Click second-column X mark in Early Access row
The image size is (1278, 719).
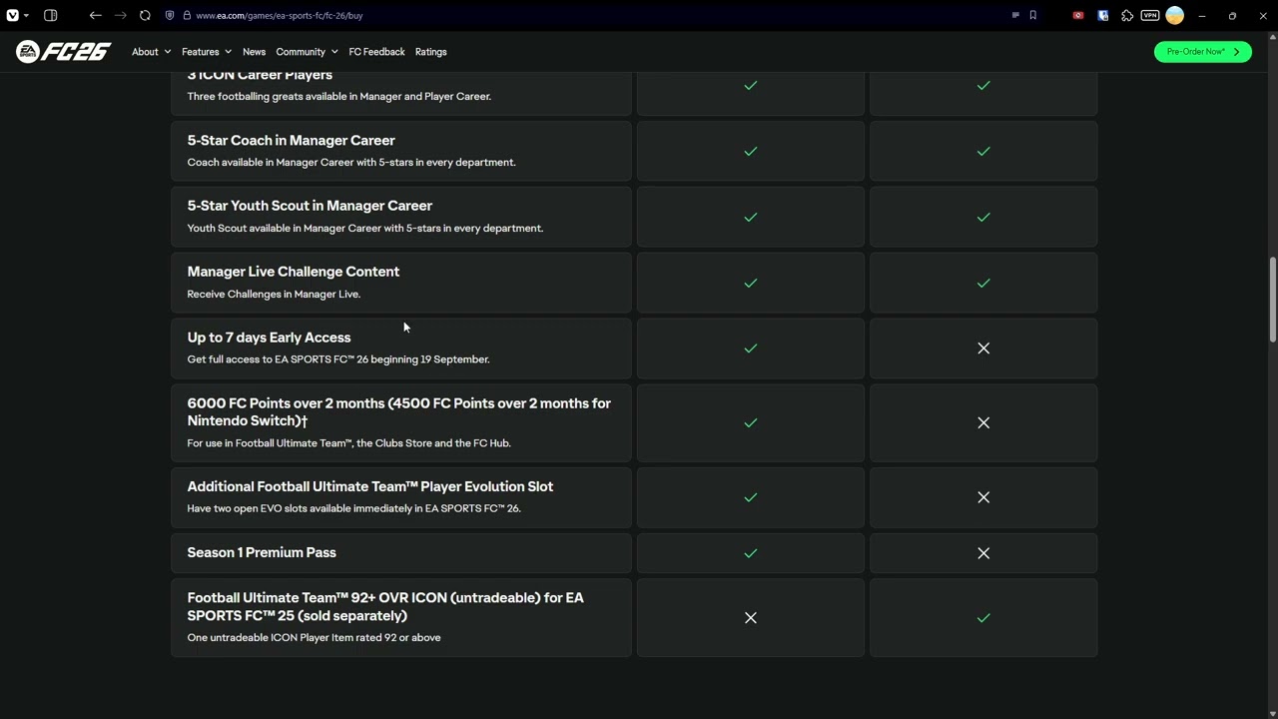pyautogui.click(x=983, y=349)
